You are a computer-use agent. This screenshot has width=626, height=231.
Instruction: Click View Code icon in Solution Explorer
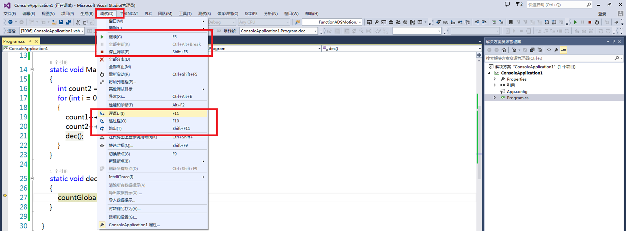(x=549, y=50)
